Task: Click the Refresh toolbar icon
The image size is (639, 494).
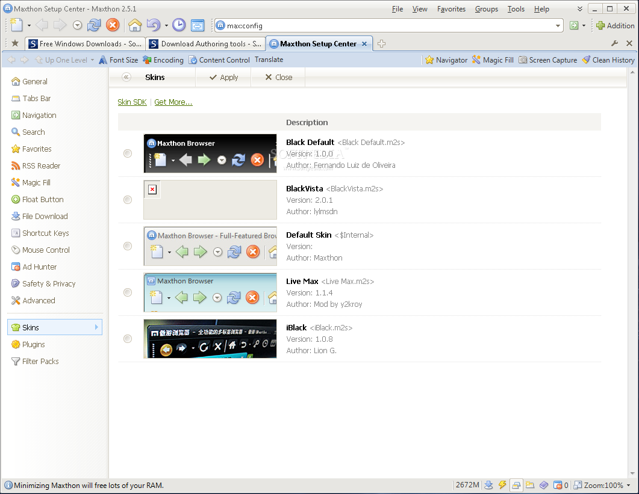Action: (94, 25)
